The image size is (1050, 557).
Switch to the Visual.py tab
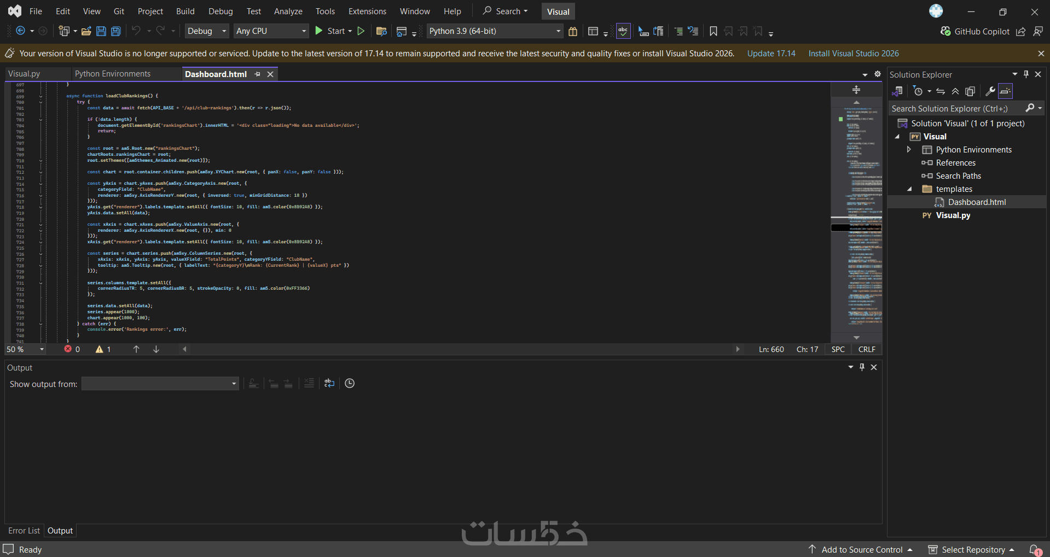pyautogui.click(x=25, y=74)
